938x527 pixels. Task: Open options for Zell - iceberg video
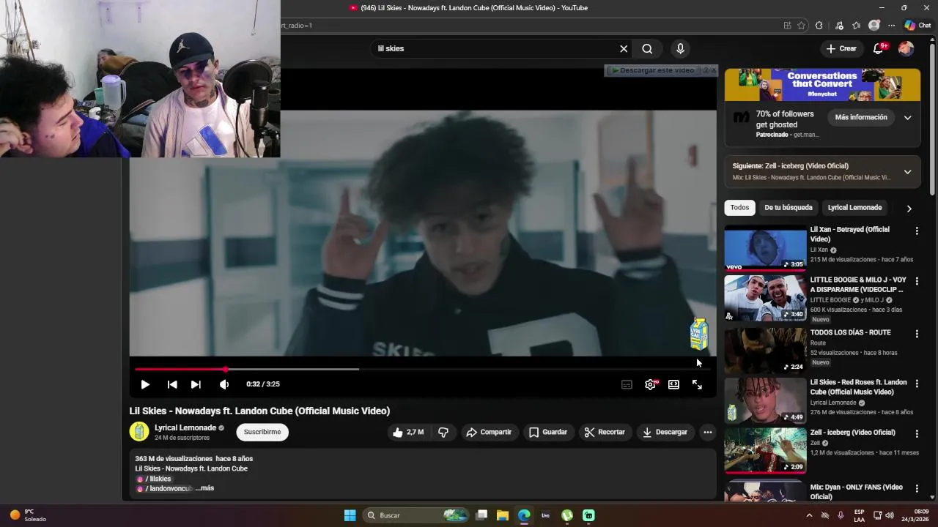[x=917, y=433]
